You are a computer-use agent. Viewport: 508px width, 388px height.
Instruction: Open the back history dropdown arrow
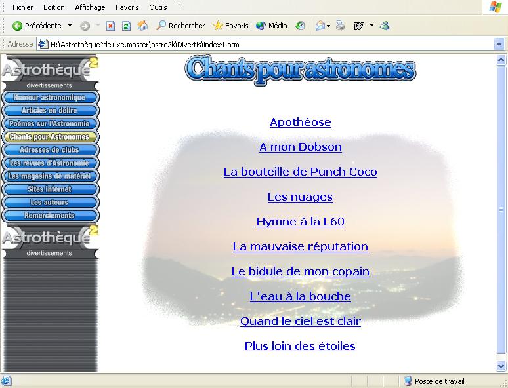(x=70, y=26)
